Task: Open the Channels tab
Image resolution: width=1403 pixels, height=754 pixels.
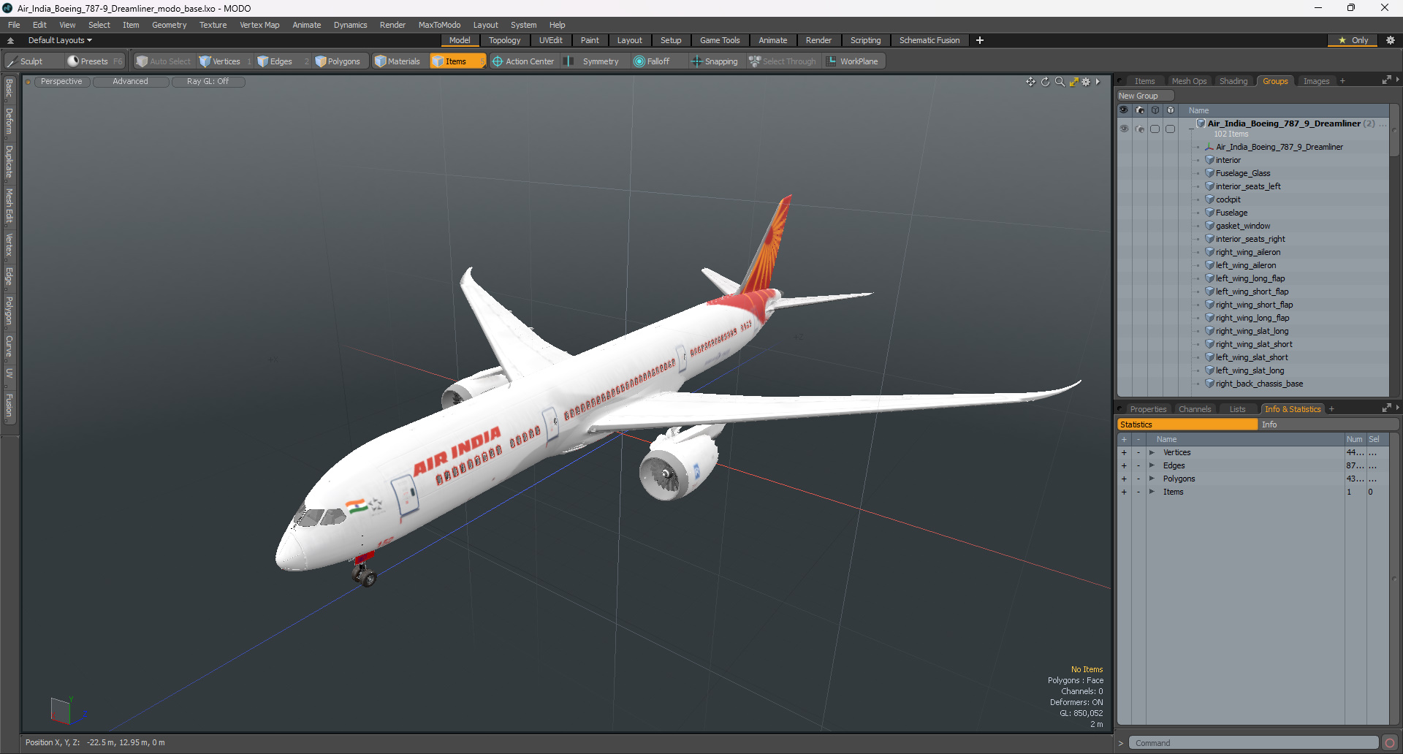Action: tap(1195, 409)
